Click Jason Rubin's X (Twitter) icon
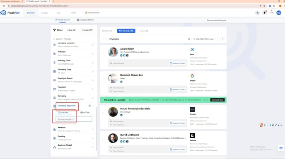Image resolution: width=285 pixels, height=159 pixels. click(x=127, y=55)
